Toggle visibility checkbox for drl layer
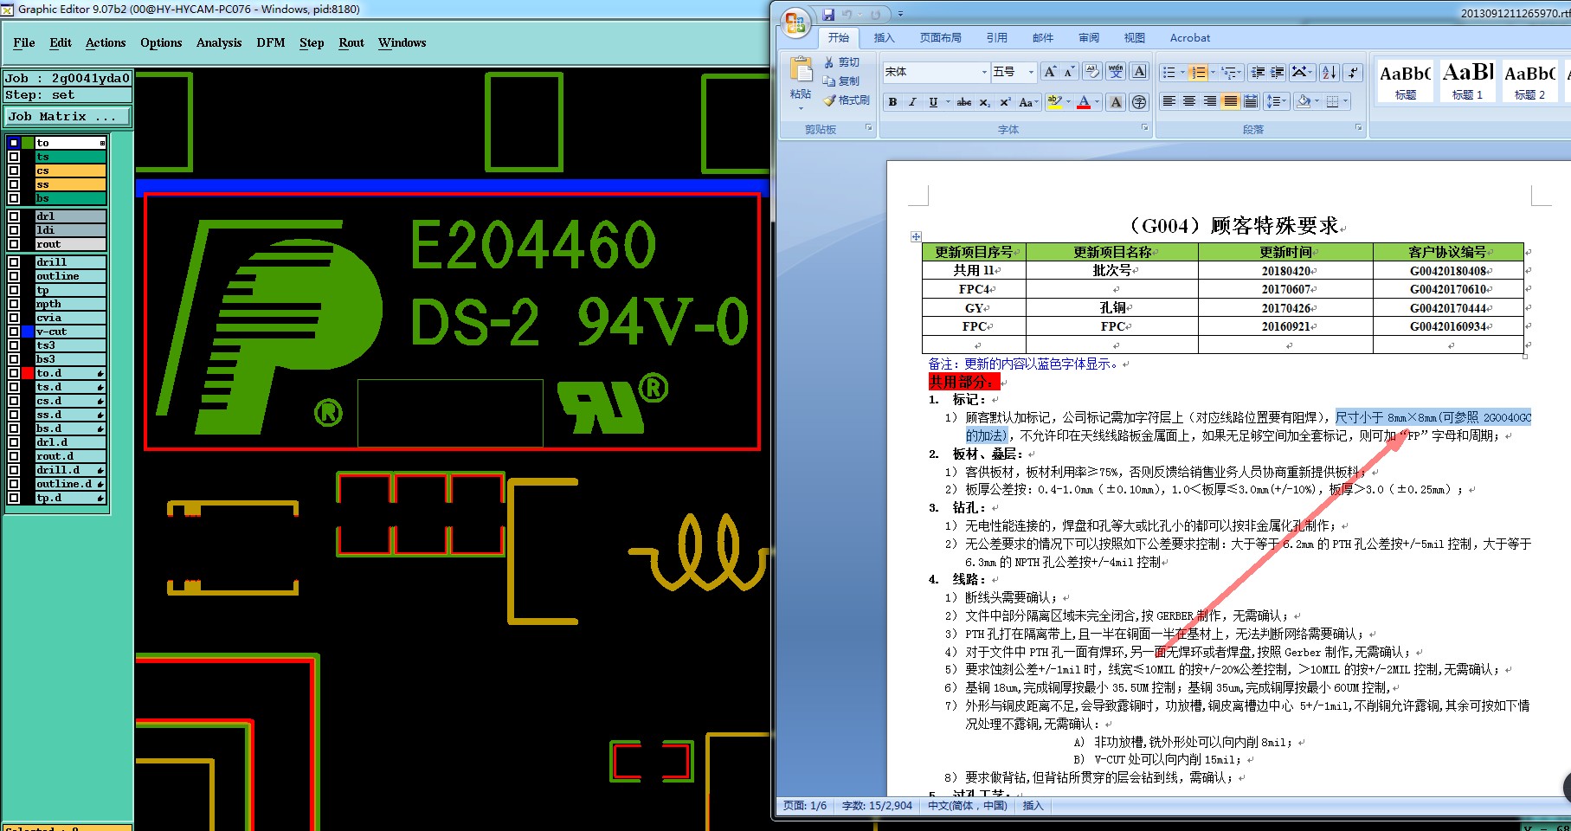Image resolution: width=1571 pixels, height=831 pixels. pyautogui.click(x=14, y=216)
